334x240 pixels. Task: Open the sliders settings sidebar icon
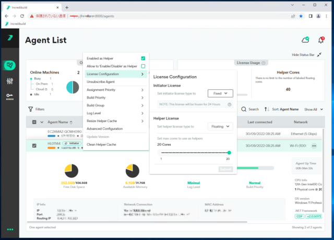pyautogui.click(x=10, y=81)
